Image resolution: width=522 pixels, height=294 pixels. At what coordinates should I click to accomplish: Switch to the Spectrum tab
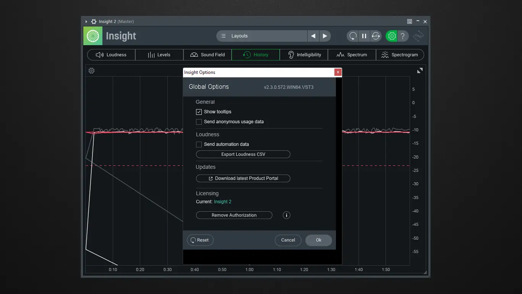pos(352,55)
